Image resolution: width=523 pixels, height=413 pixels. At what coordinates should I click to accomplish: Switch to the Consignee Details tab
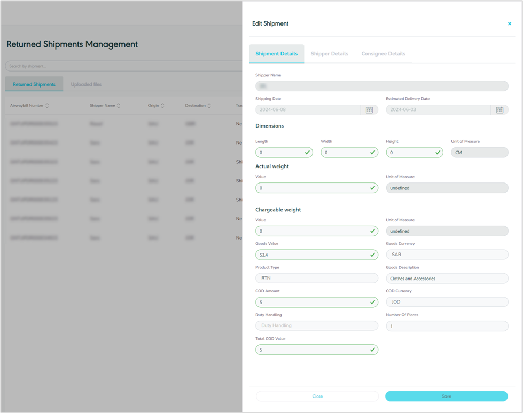click(x=383, y=54)
